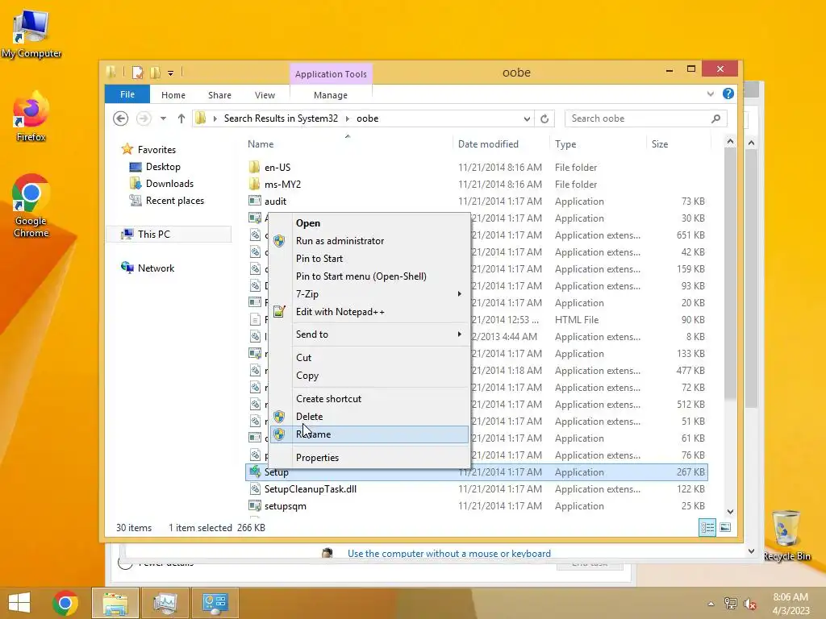The width and height of the screenshot is (826, 619).
Task: Switch to Details view layout icon
Action: pyautogui.click(x=707, y=527)
